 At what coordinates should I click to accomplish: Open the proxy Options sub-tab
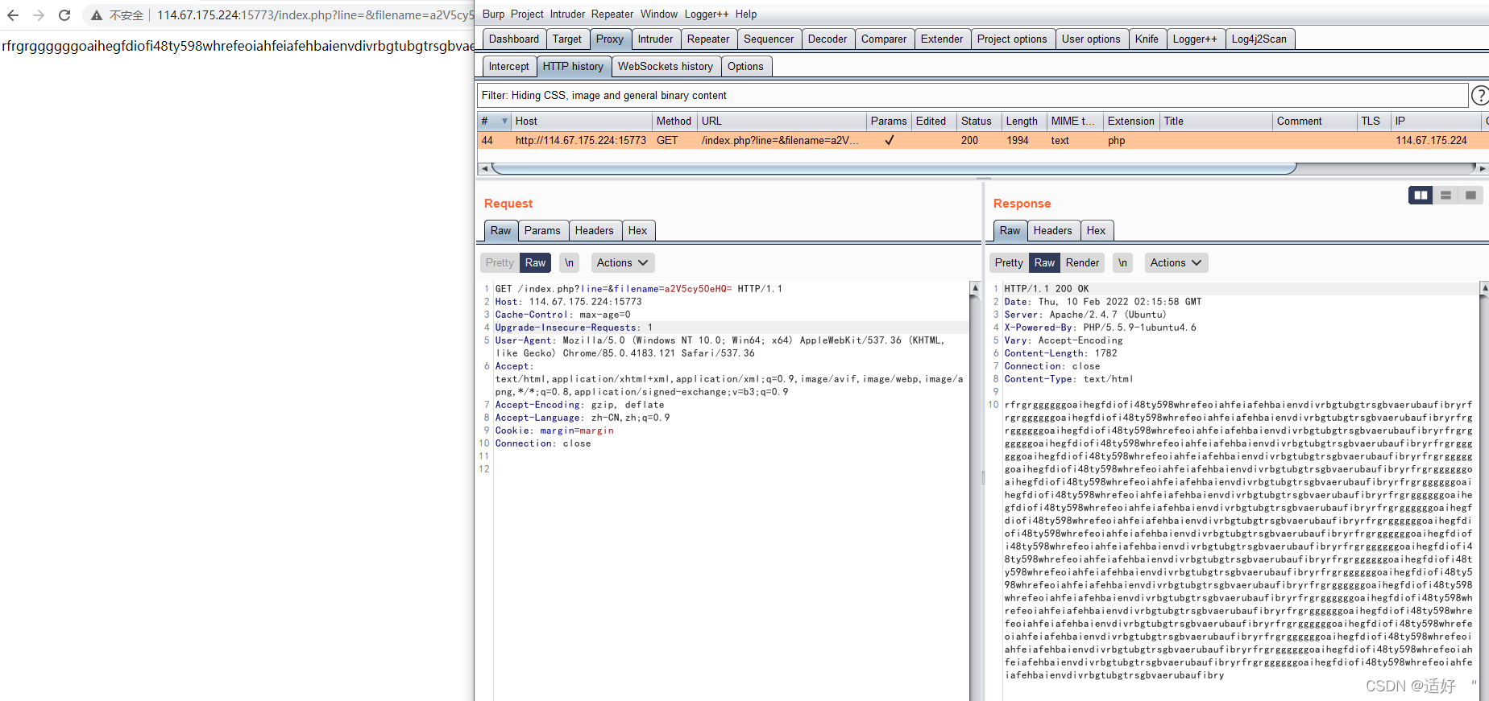(x=745, y=66)
